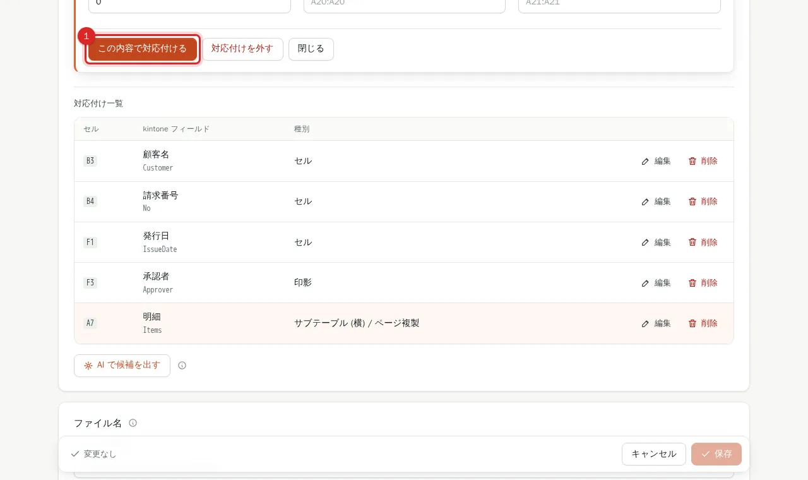Click 対応付け一覧 section label
Screen dimensions: 808x480
pyautogui.click(x=98, y=104)
